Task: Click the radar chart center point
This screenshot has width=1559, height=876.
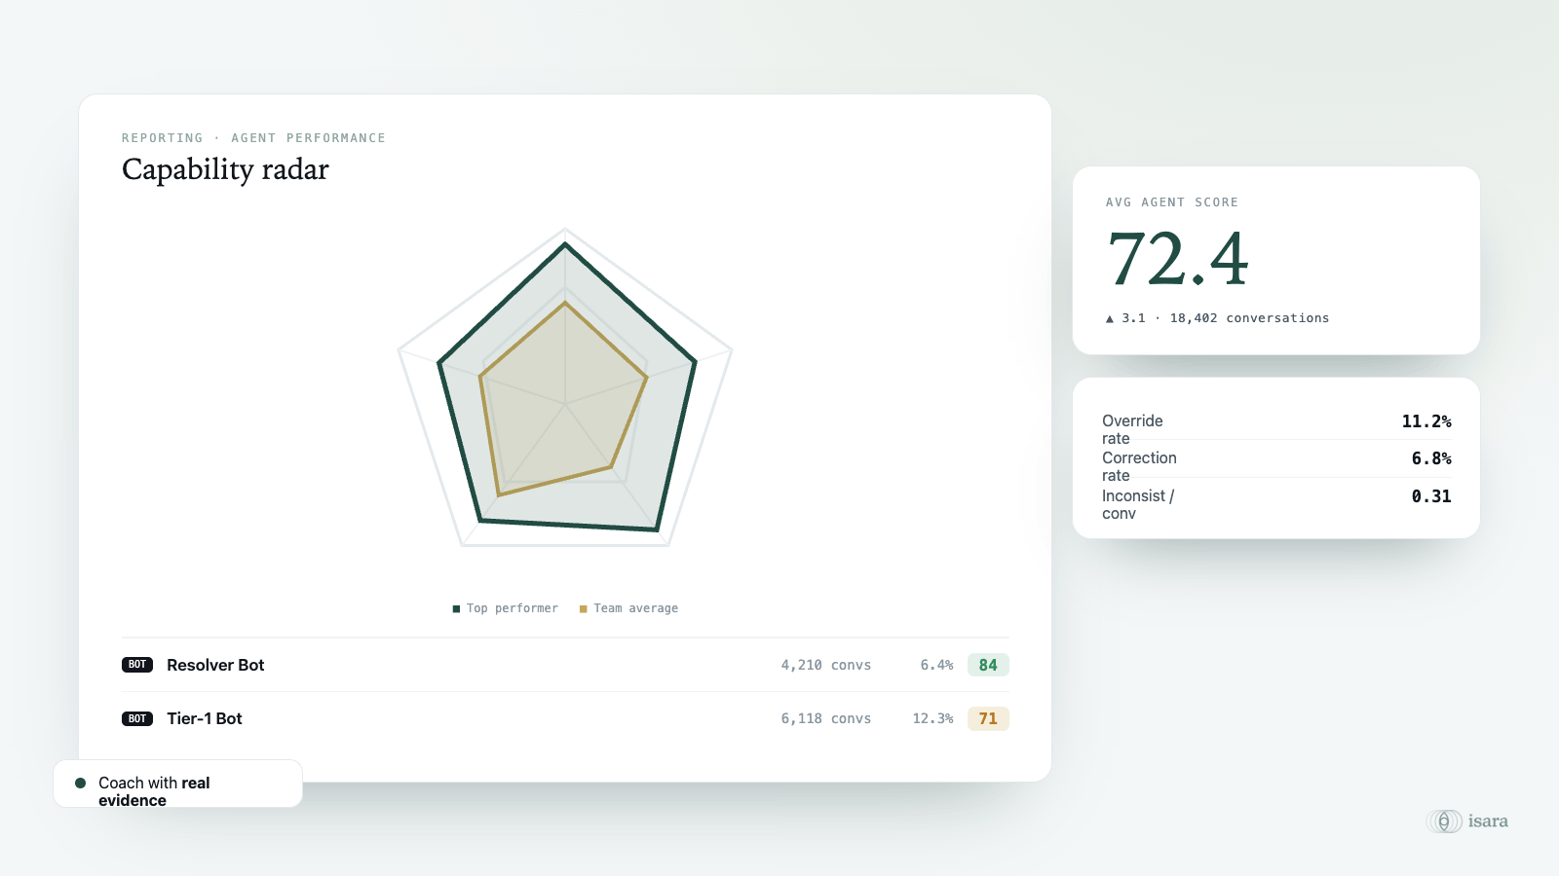Action: pyautogui.click(x=565, y=403)
